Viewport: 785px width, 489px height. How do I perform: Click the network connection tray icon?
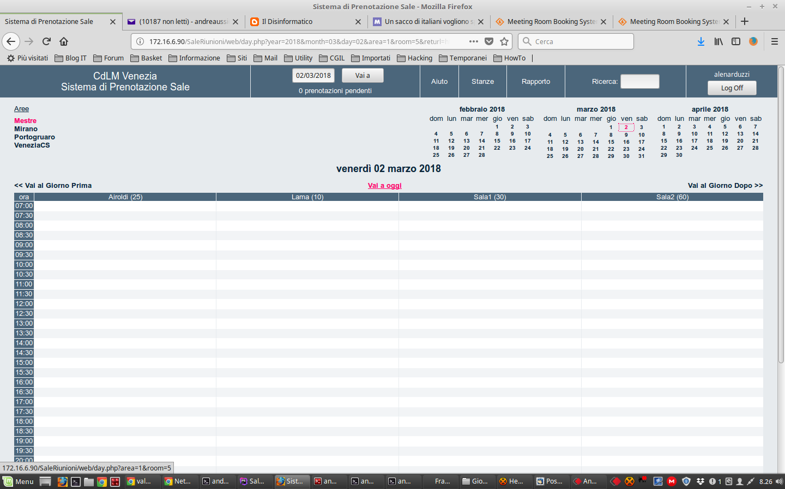(x=751, y=481)
